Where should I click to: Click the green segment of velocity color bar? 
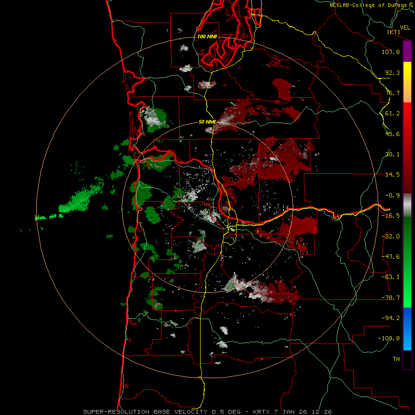(x=407, y=262)
